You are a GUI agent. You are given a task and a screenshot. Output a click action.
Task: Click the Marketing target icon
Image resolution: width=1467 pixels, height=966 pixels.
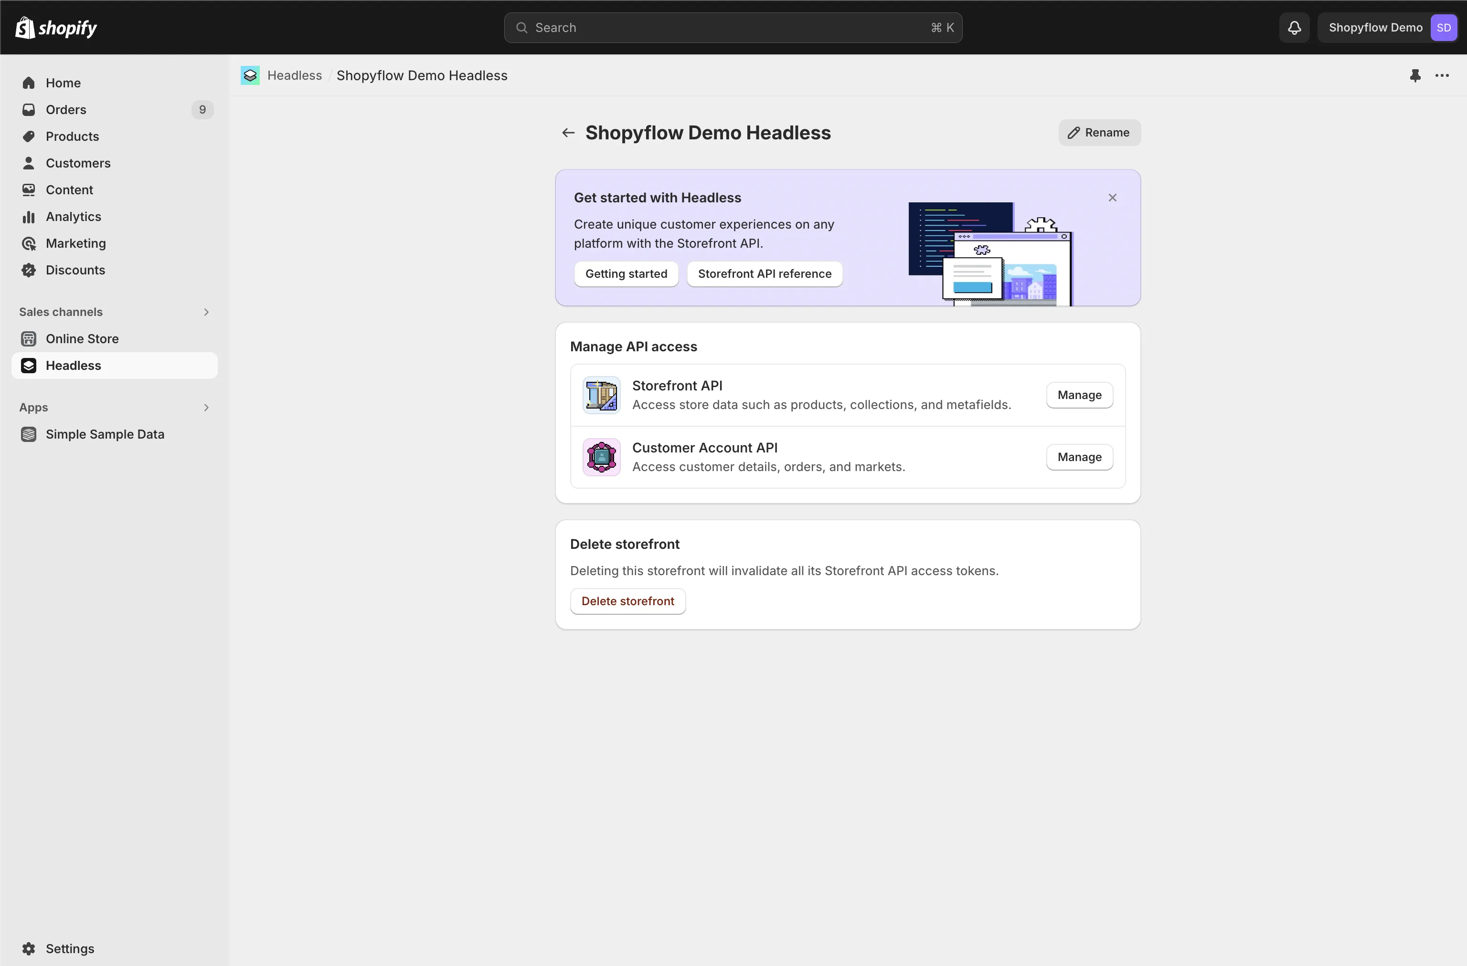point(28,243)
